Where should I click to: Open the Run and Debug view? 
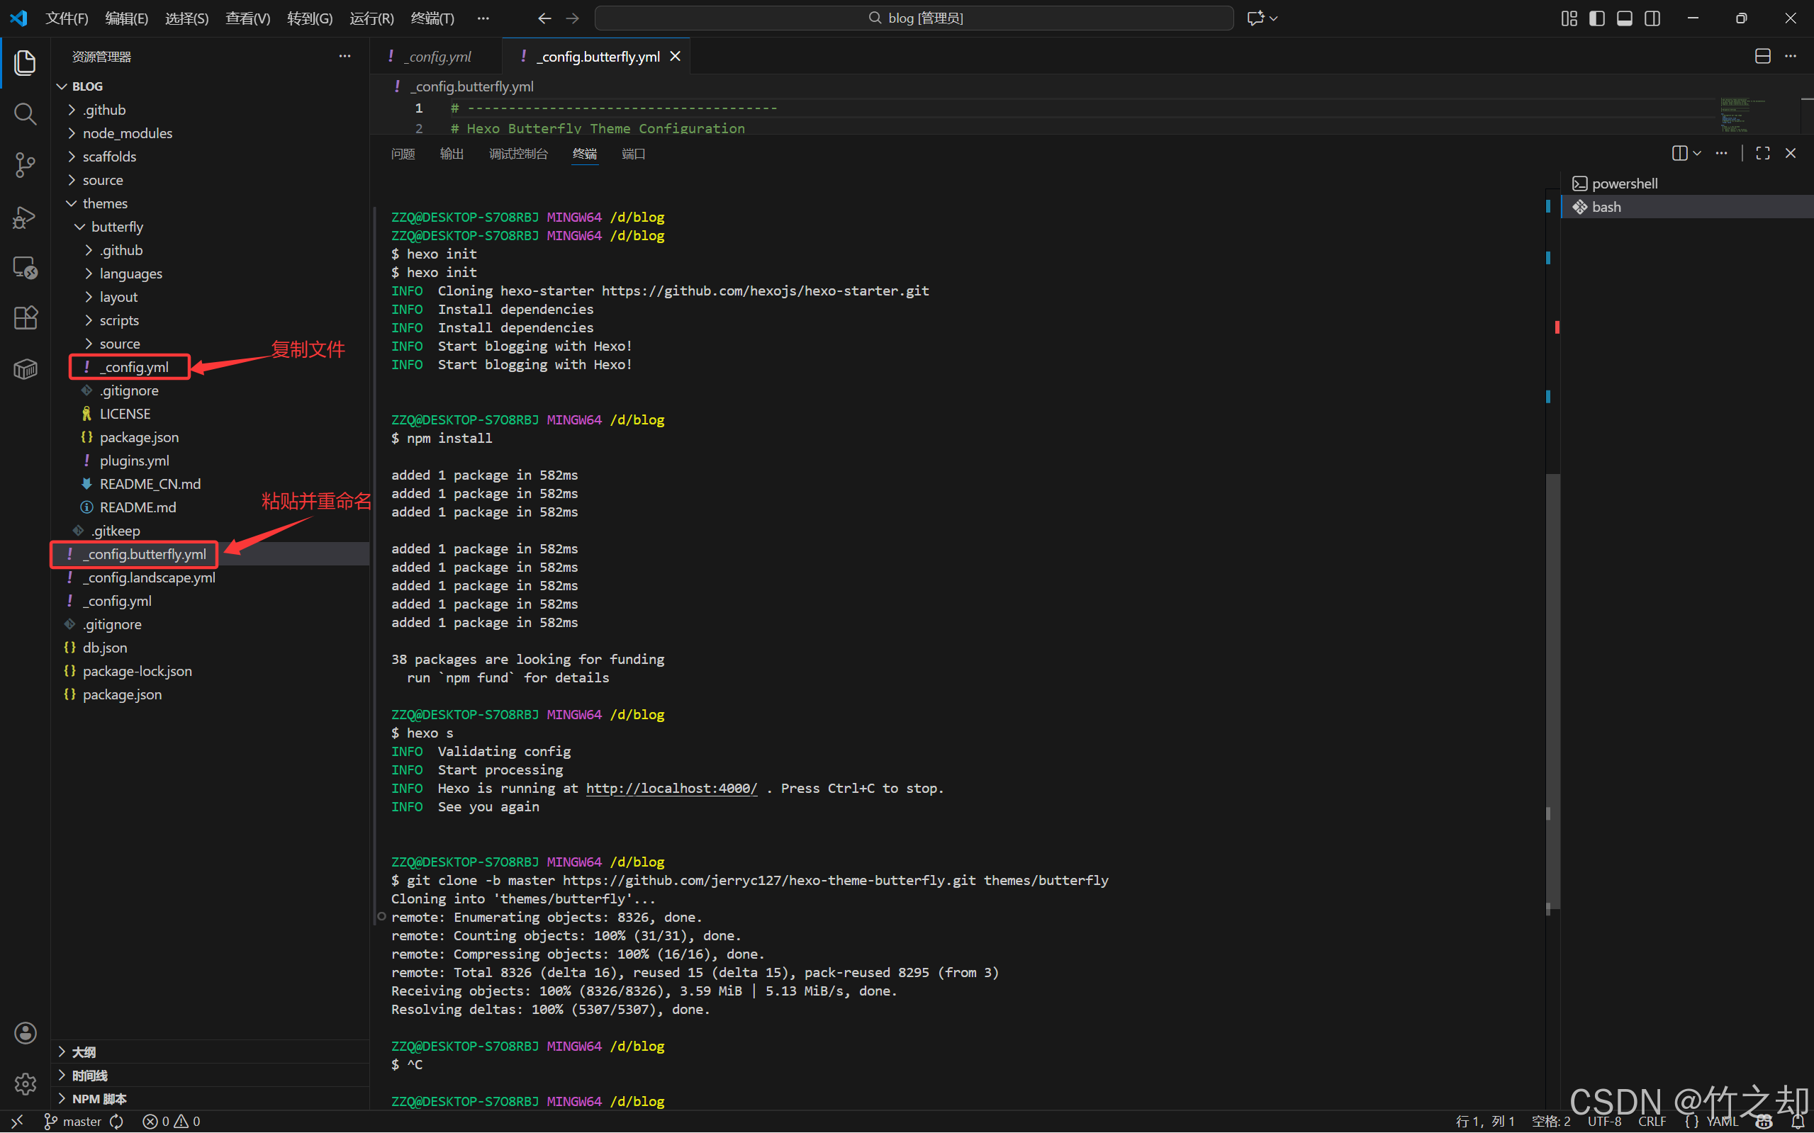pos(25,218)
